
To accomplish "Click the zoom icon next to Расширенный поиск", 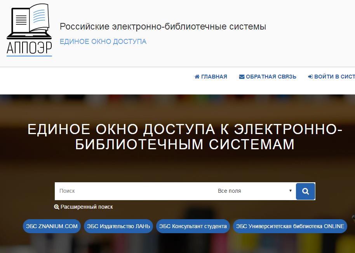I will (57, 207).
